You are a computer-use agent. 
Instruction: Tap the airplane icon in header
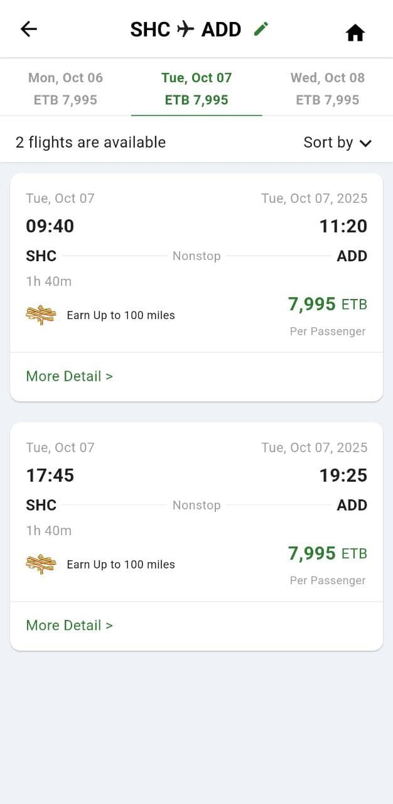click(x=185, y=29)
